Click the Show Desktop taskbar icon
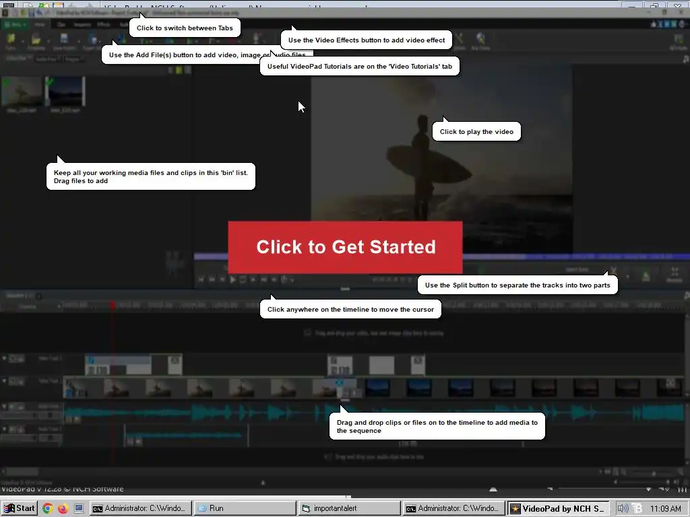The image size is (690, 517). [x=79, y=509]
